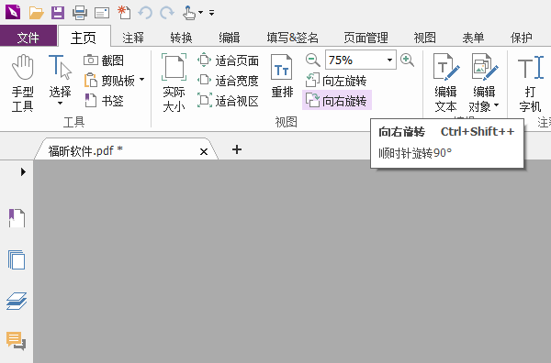Image resolution: width=551 pixels, height=363 pixels.
Task: Open a file with the folder icon
Action: tap(36, 13)
